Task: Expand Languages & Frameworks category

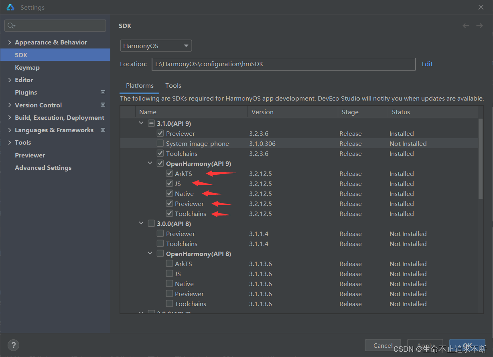Action: pyautogui.click(x=10, y=130)
